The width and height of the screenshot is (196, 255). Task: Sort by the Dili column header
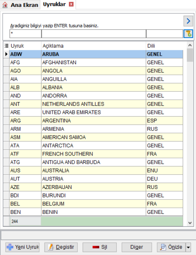[x=164, y=46]
